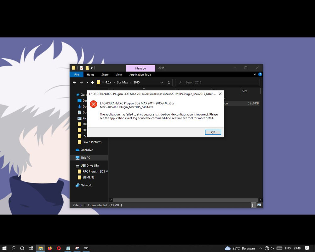Switch to the Home ribbon tab
The width and height of the screenshot is (315, 252).
[90, 75]
